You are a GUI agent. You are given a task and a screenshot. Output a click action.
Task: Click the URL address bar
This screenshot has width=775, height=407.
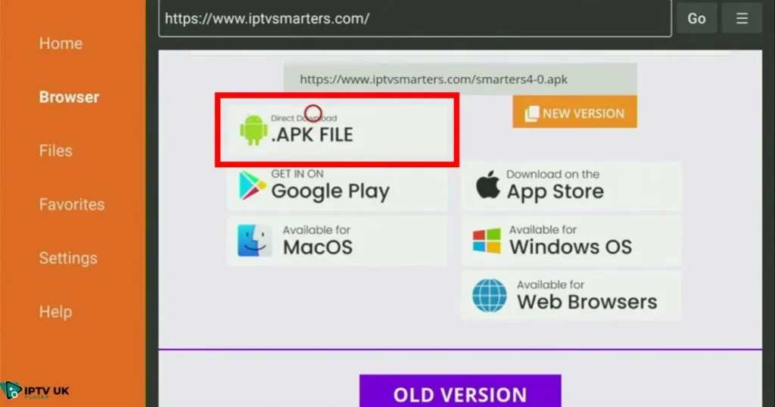pyautogui.click(x=415, y=18)
